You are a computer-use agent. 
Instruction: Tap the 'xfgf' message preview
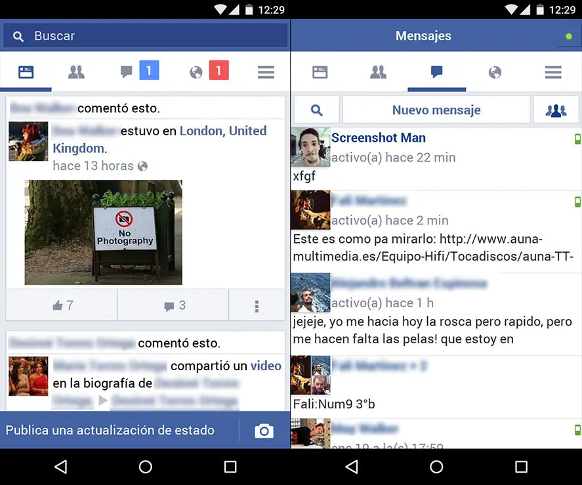[x=304, y=176]
